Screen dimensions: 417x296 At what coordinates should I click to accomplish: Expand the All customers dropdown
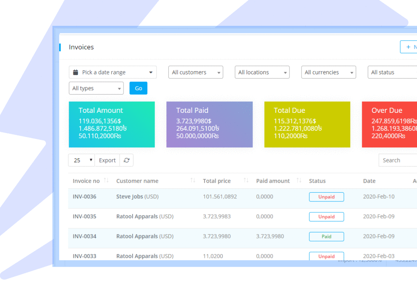[x=196, y=72]
